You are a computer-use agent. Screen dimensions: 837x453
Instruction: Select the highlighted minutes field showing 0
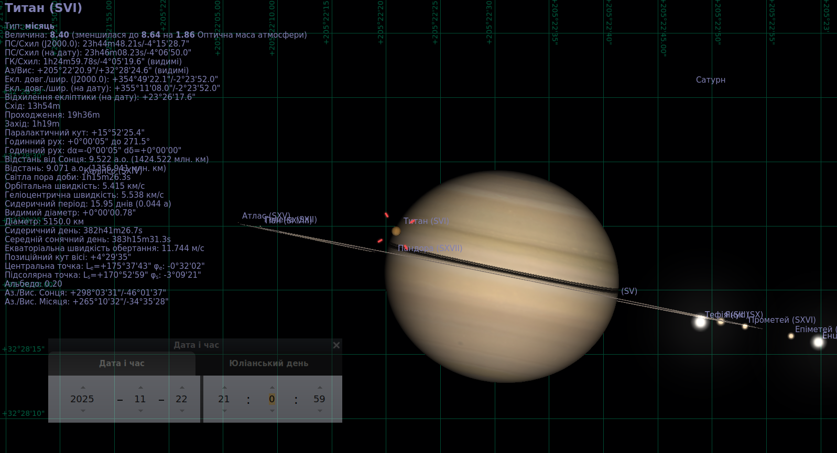[x=272, y=399]
